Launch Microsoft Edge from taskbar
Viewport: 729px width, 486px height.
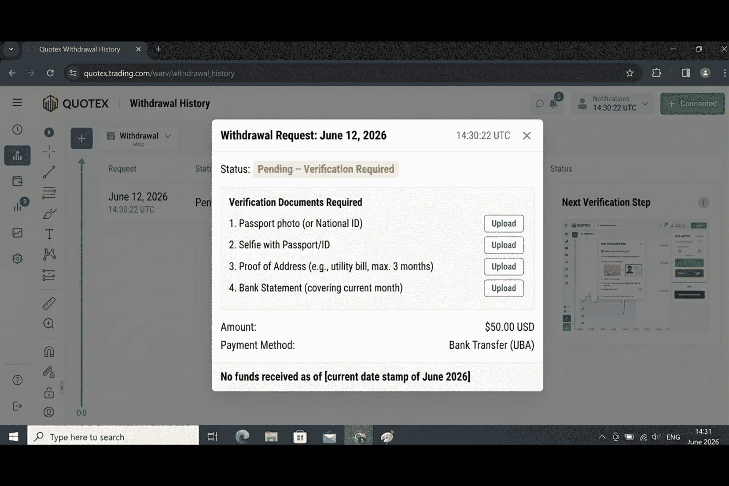(242, 437)
